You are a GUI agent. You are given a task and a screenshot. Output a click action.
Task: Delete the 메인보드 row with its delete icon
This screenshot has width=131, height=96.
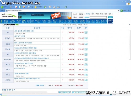pyautogui.click(x=86, y=38)
